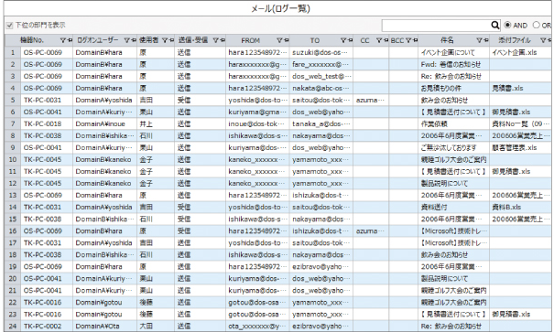The height and width of the screenshot is (332, 554).
Task: Click azuma CC cell in row 5
Action: (x=370, y=101)
